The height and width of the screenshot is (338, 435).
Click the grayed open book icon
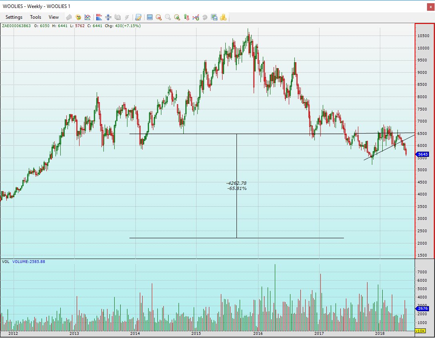pyautogui.click(x=117, y=18)
